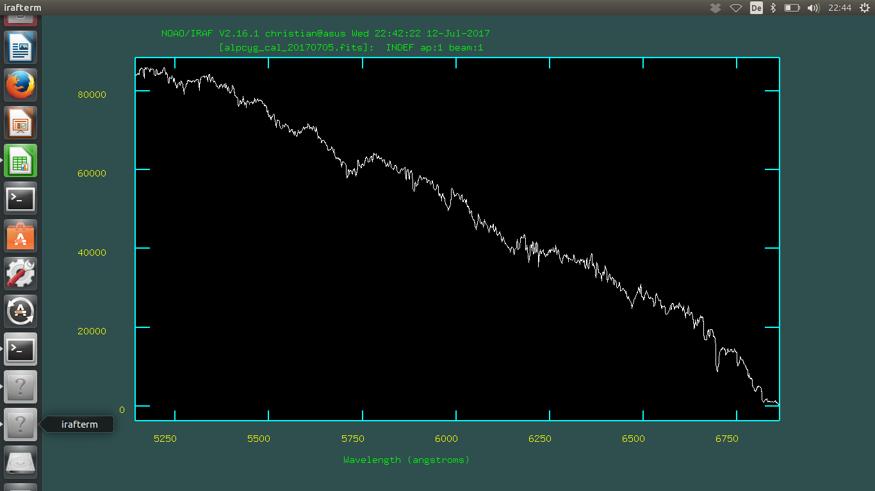Viewport: 875px width, 491px height.
Task: Show the battery status menu
Action: 792,8
